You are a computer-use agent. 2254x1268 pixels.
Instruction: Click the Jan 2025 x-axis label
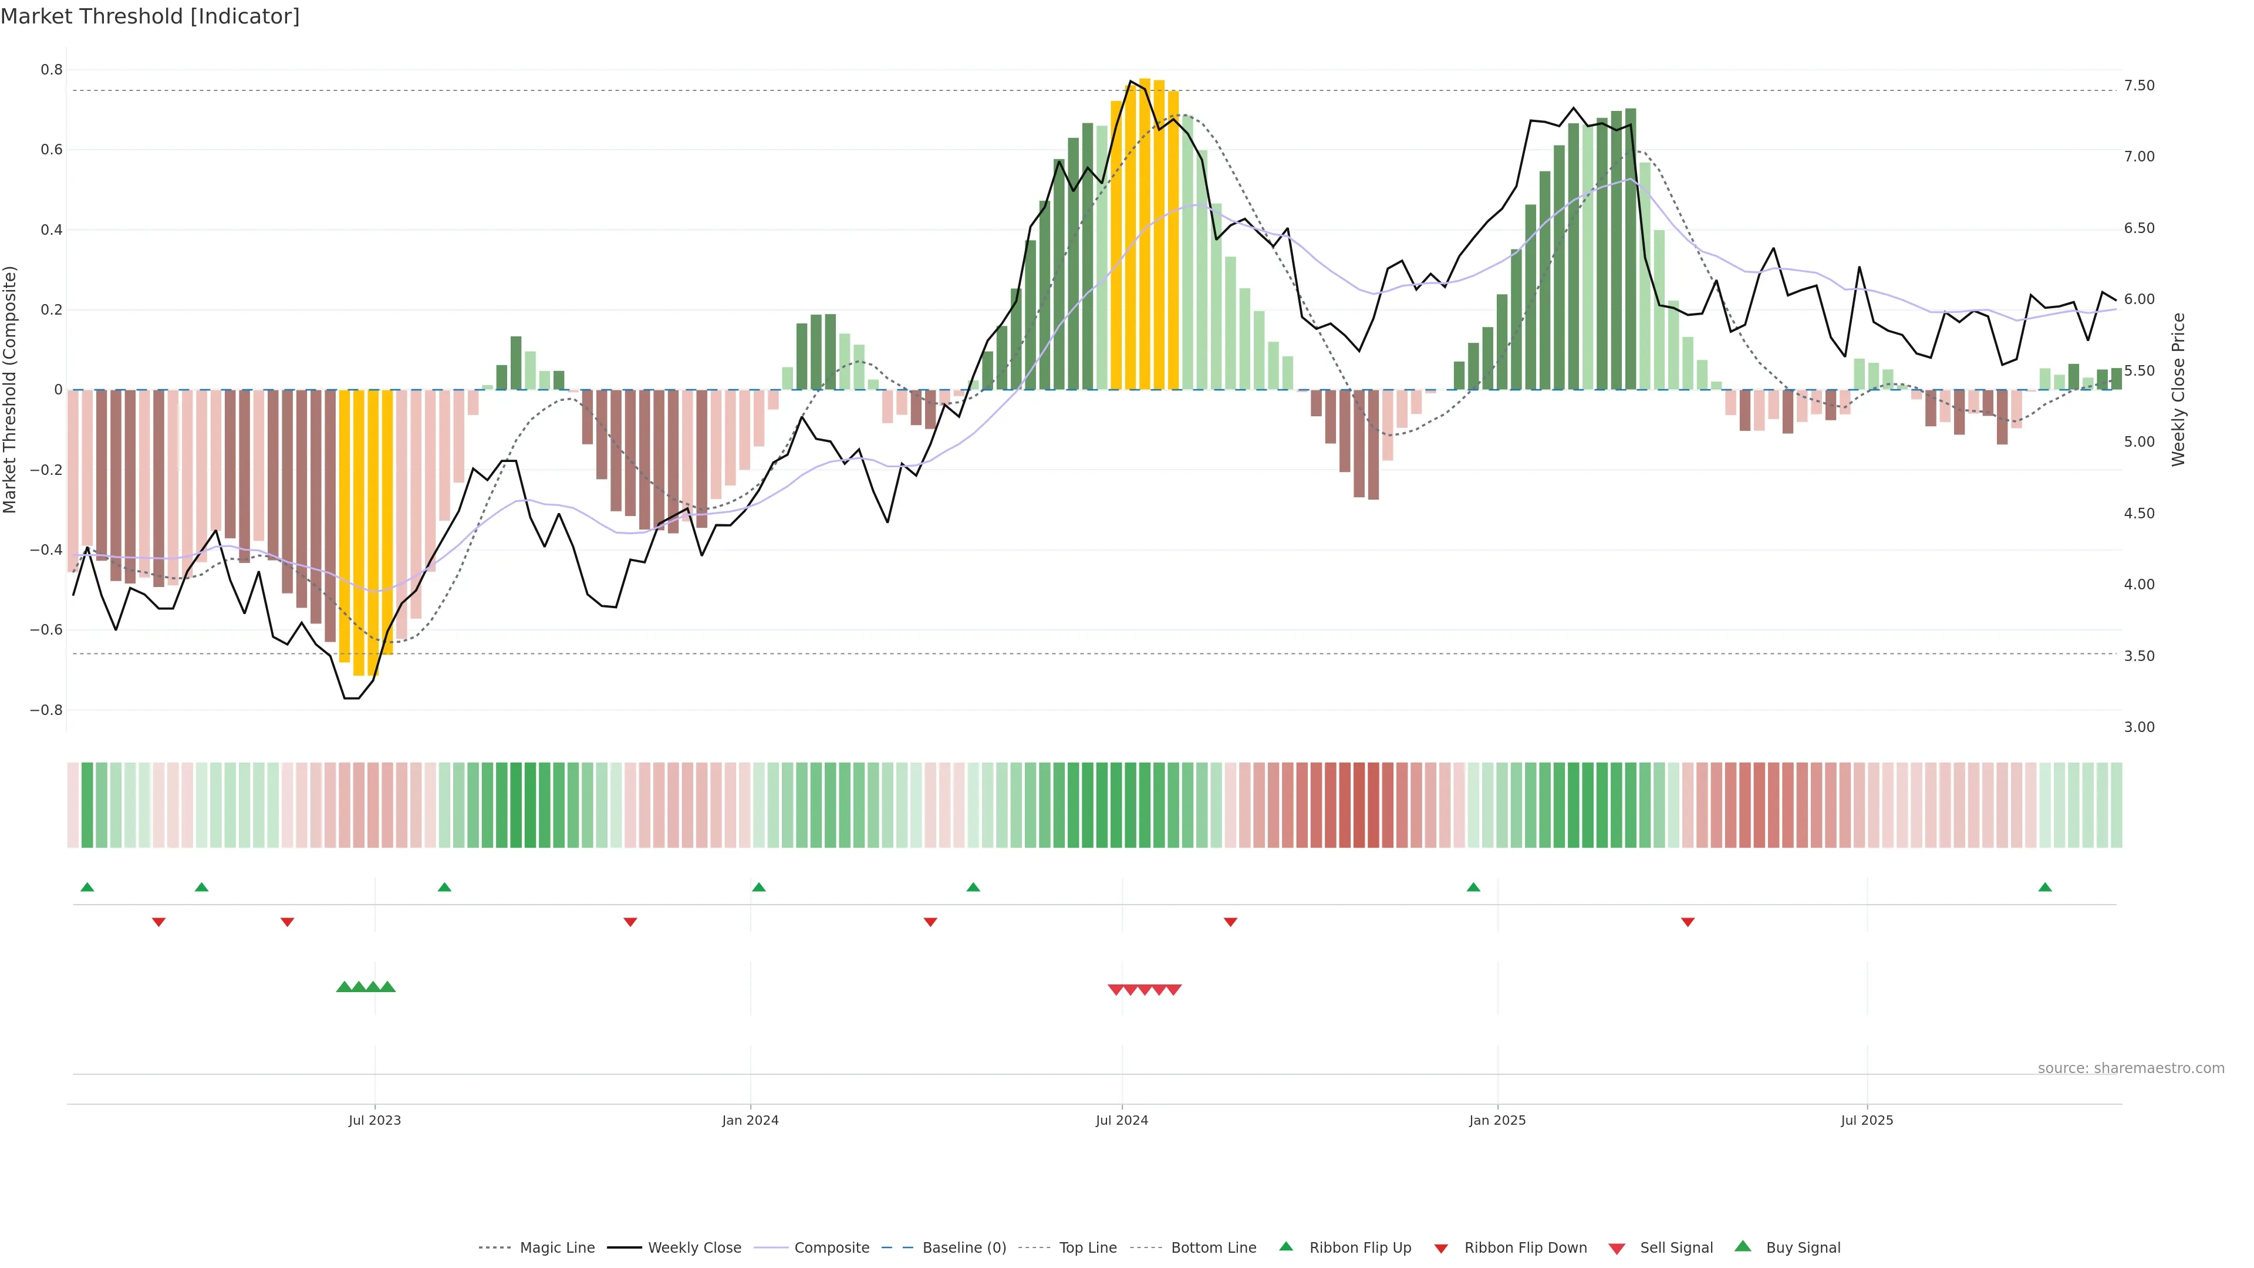click(x=1497, y=1120)
